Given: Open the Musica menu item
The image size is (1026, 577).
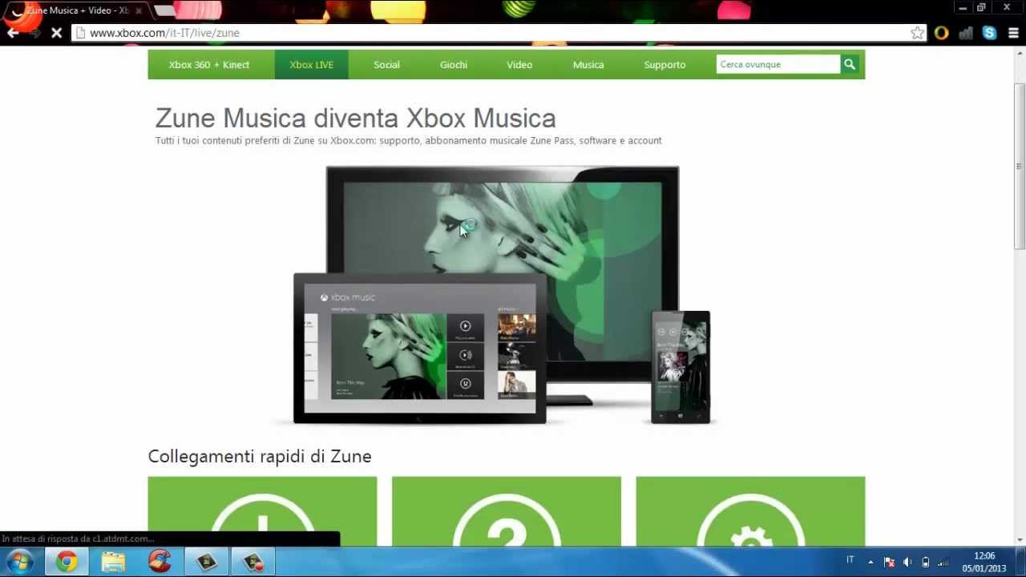Looking at the screenshot, I should click(588, 65).
